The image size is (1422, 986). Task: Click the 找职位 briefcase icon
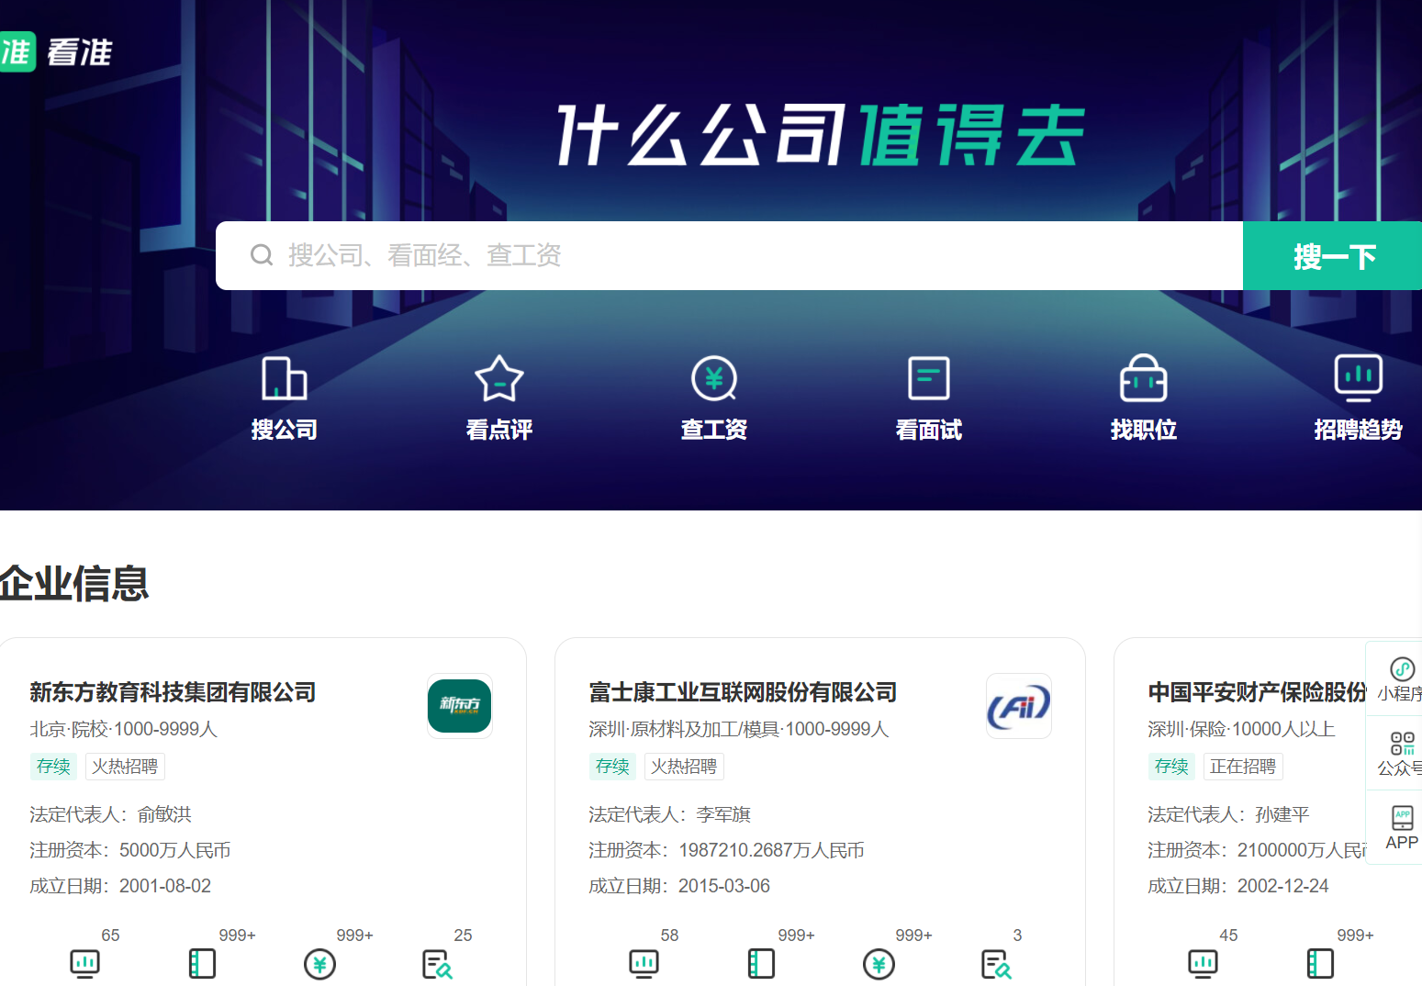(1143, 378)
